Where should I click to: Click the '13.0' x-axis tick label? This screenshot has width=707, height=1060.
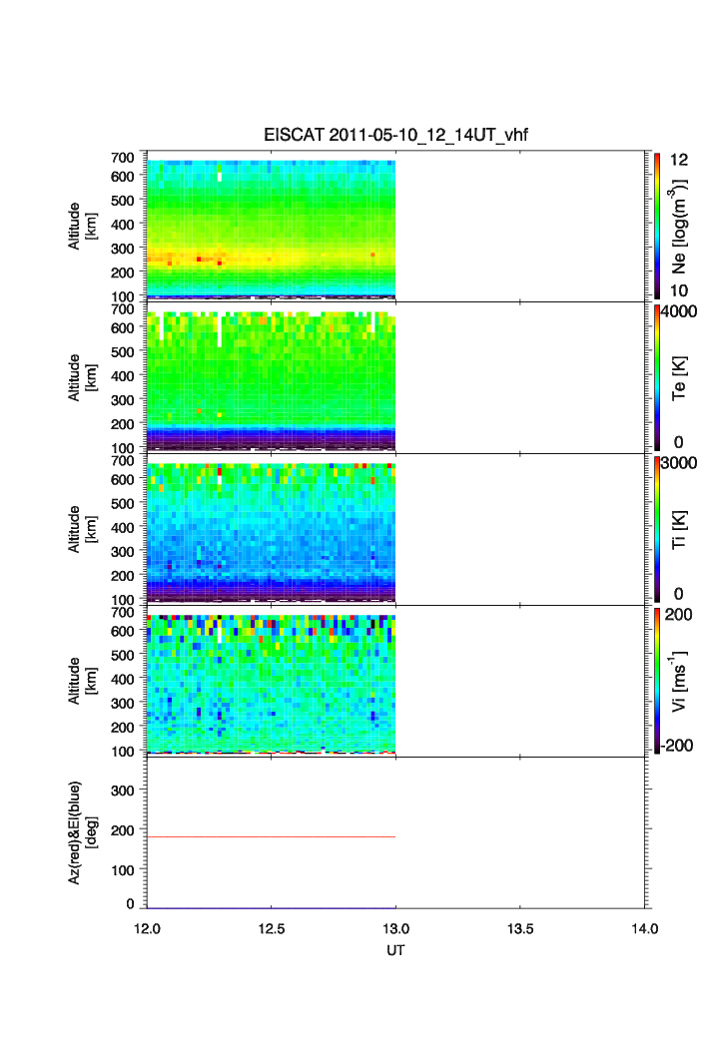395,929
